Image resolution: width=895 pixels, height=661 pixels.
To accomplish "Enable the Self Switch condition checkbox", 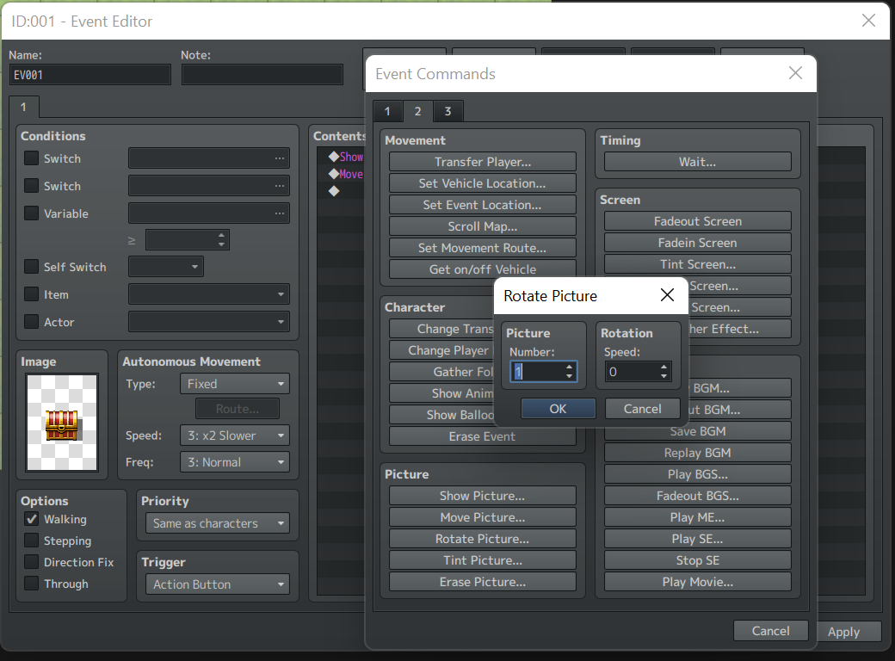I will click(31, 267).
